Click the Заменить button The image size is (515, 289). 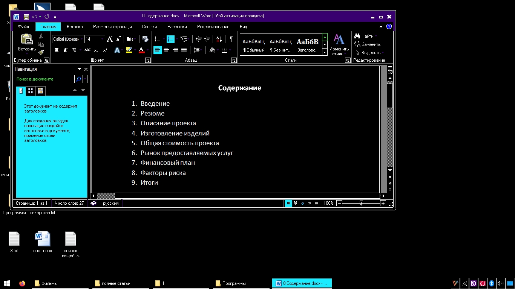pyautogui.click(x=368, y=44)
